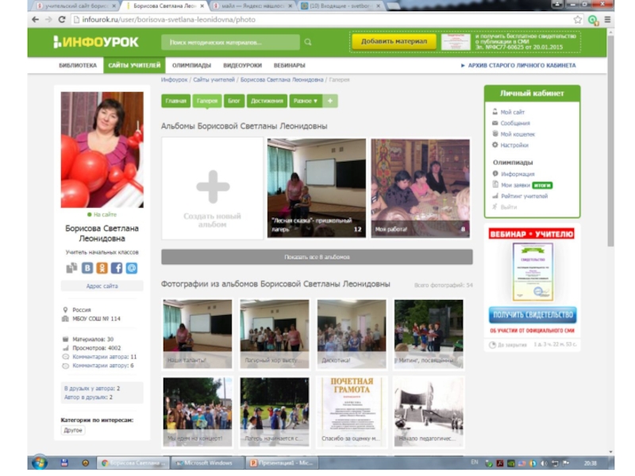635x476 pixels.
Task: Reload the page with refresh icon
Action: [x=62, y=19]
